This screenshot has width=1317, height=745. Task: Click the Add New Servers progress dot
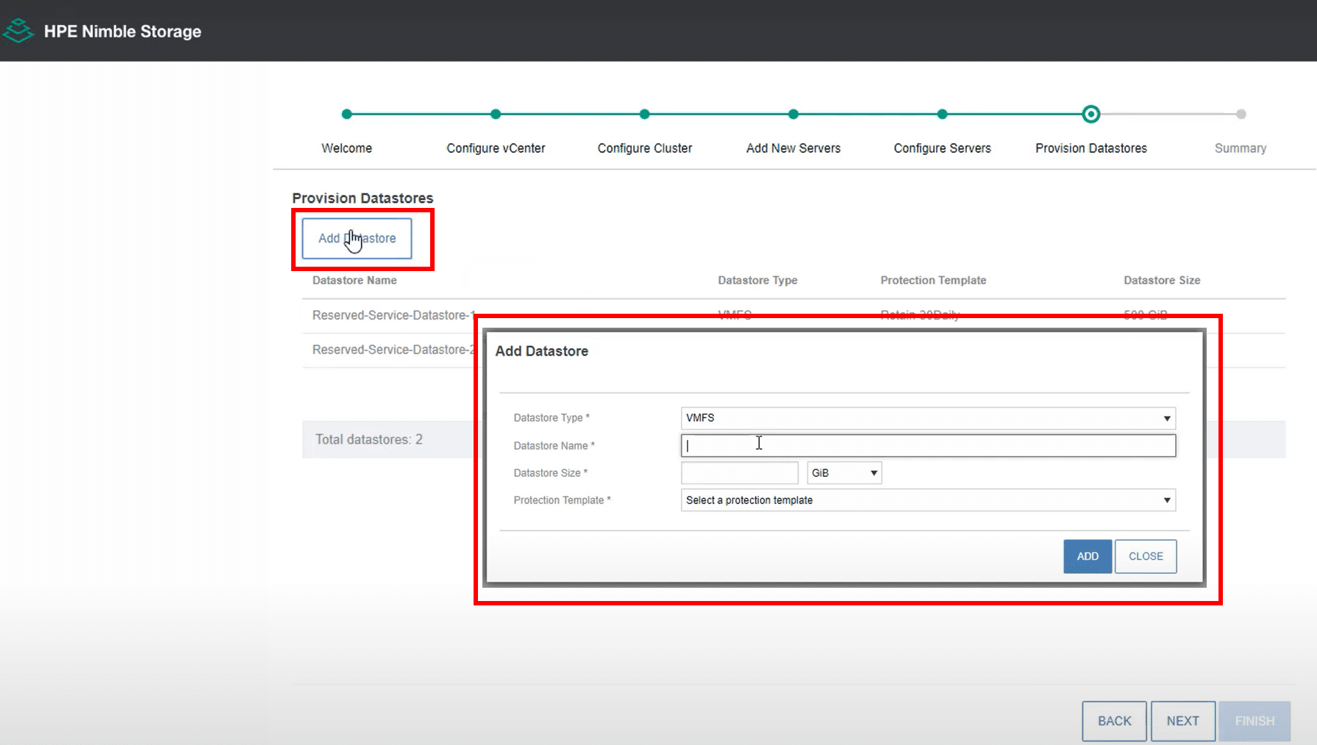coord(793,114)
